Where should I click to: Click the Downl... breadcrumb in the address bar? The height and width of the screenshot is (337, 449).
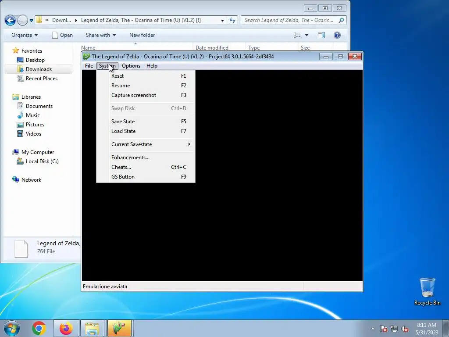pos(61,20)
